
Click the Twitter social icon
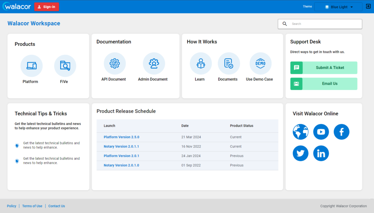tap(301, 153)
